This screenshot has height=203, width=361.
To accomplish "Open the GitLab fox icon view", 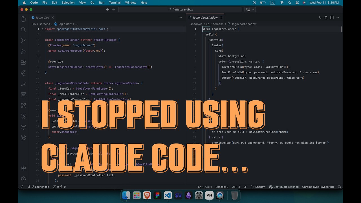I will (x=23, y=127).
